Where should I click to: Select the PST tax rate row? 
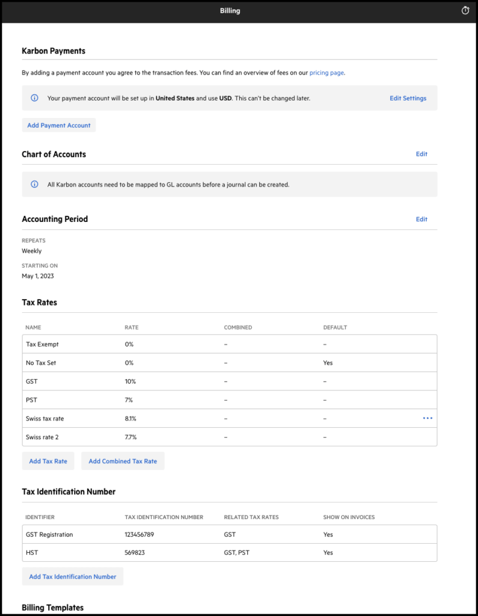point(230,400)
